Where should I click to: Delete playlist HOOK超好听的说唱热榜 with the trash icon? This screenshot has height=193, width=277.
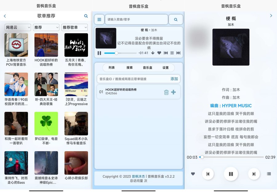pos(167,92)
